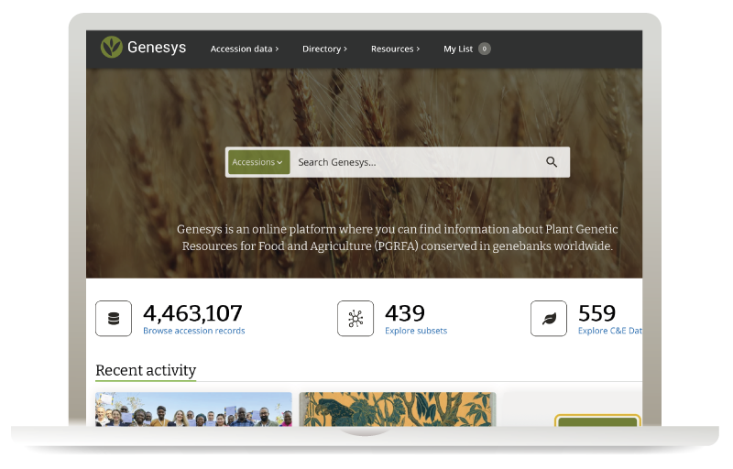Viewport: 733px width, 469px height.
Task: Click the green button at bottom right
Action: click(x=597, y=423)
